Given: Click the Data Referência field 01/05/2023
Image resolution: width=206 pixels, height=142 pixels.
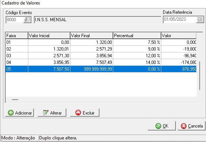Looking at the screenshot, I should coord(180,20).
